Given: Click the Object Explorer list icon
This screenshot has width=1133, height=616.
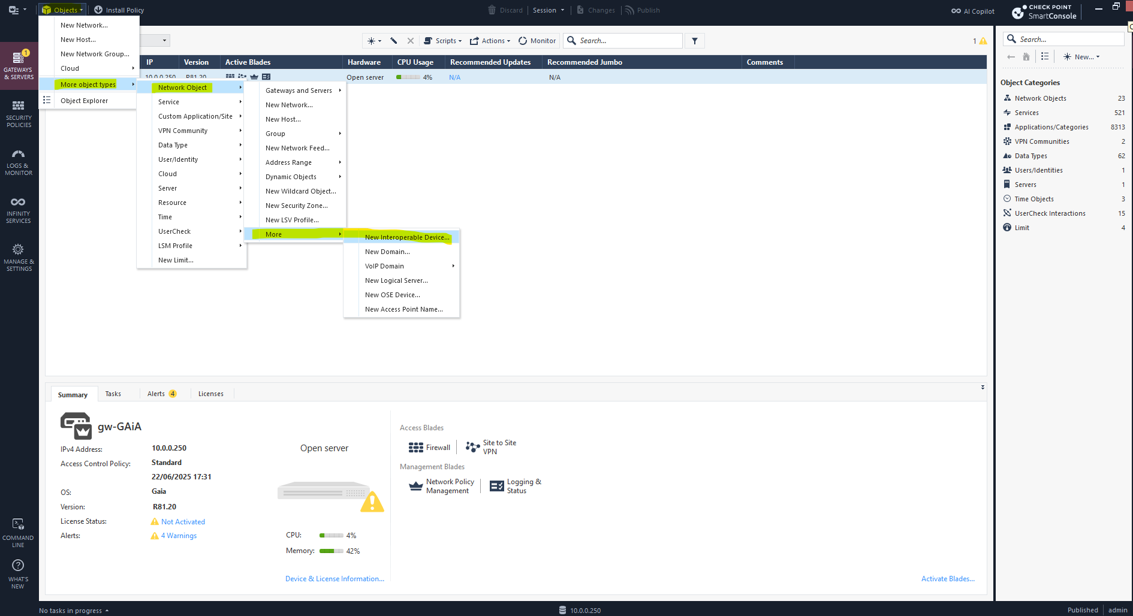Looking at the screenshot, I should (x=47, y=100).
